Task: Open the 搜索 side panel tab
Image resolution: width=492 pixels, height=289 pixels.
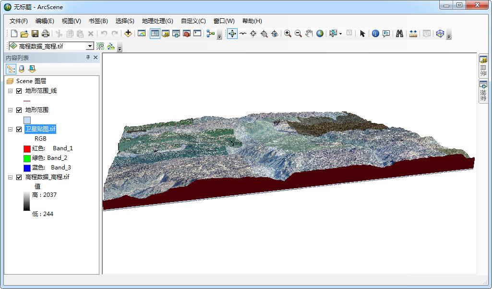Action: [483, 91]
